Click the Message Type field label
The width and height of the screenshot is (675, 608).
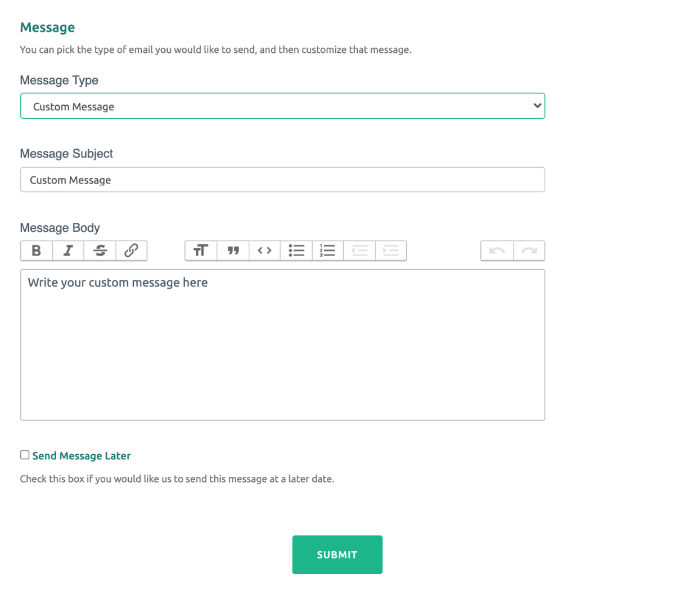59,81
